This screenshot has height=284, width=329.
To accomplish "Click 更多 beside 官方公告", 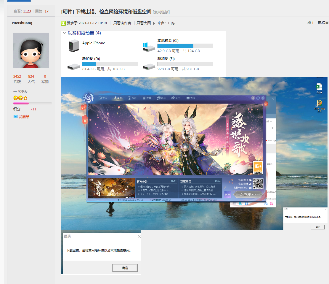I will 174,181.
